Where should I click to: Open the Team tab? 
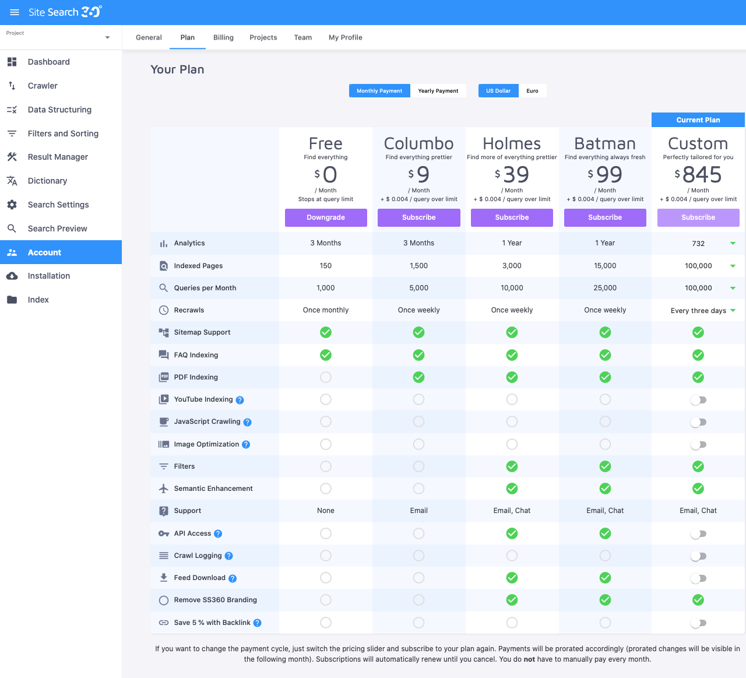[303, 37]
